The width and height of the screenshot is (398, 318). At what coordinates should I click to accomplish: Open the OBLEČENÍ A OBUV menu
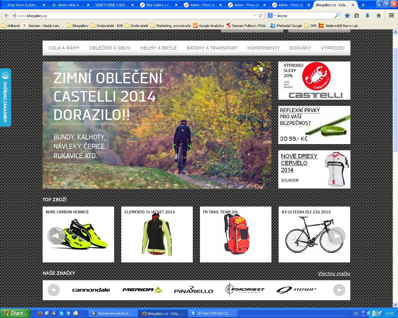point(110,48)
